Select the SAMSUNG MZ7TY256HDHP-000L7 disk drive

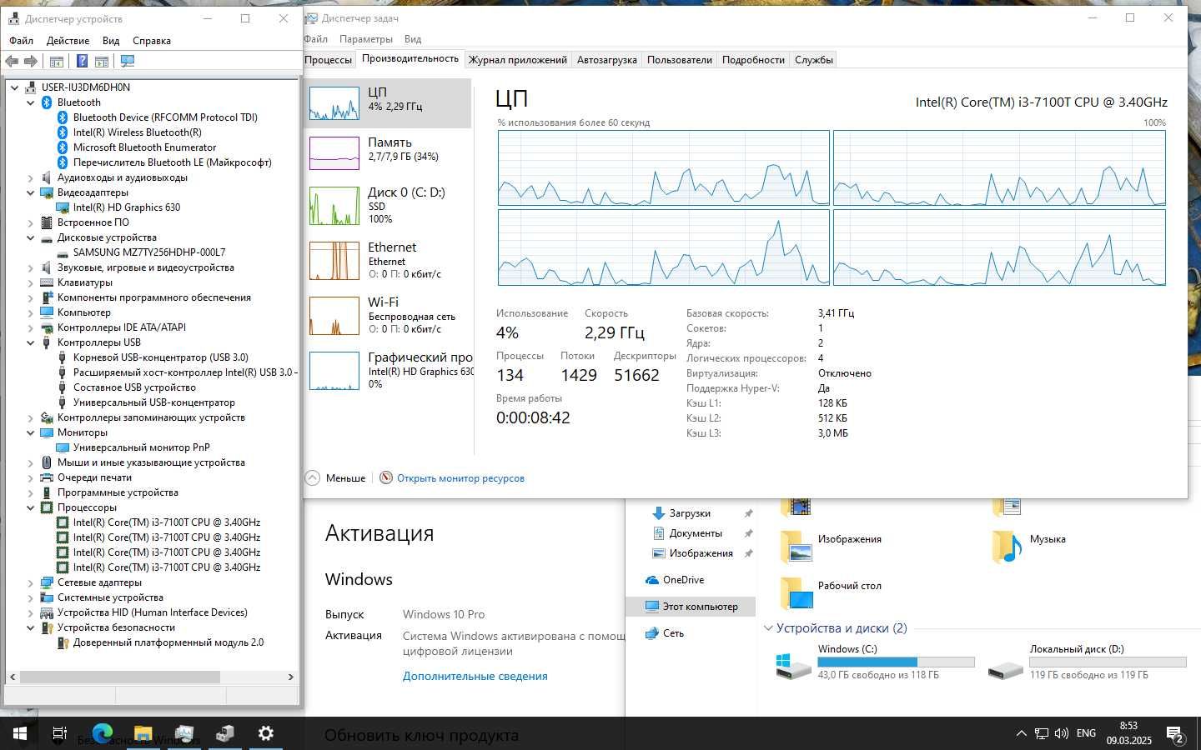[x=148, y=252]
